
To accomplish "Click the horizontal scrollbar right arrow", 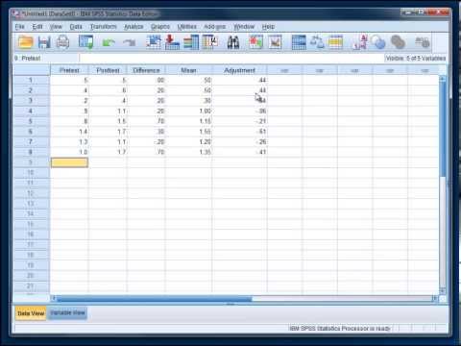I will (435, 299).
